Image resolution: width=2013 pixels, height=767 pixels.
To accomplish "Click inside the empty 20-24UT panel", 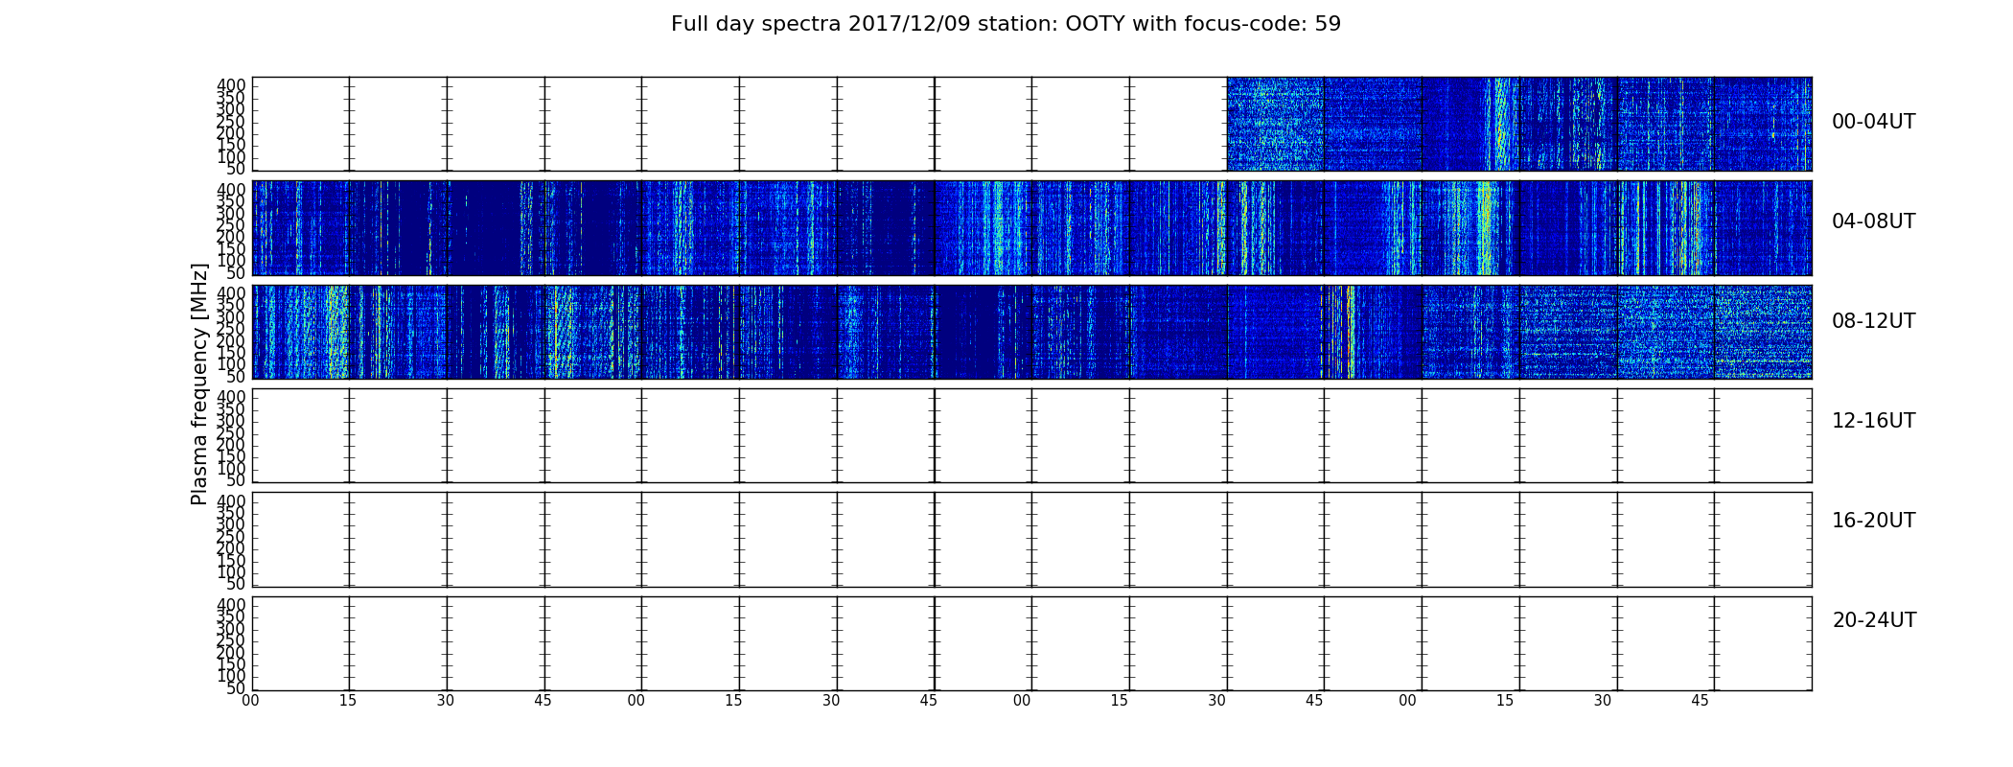I will point(1031,643).
